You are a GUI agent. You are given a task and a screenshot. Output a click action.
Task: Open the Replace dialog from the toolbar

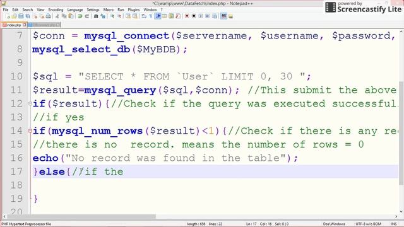(x=103, y=16)
